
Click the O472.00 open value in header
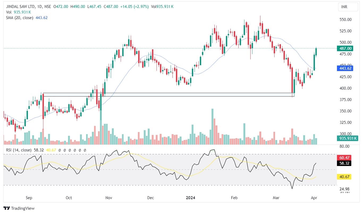(x=61, y=7)
